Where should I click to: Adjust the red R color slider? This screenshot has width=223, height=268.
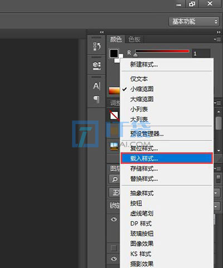point(162,51)
